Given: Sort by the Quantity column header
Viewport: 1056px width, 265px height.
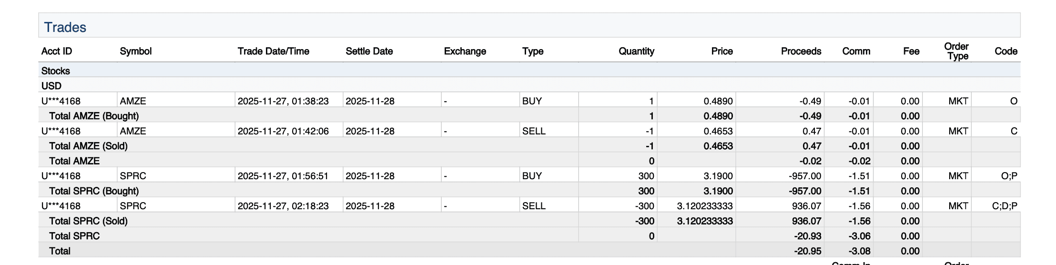Looking at the screenshot, I should coord(636,51).
